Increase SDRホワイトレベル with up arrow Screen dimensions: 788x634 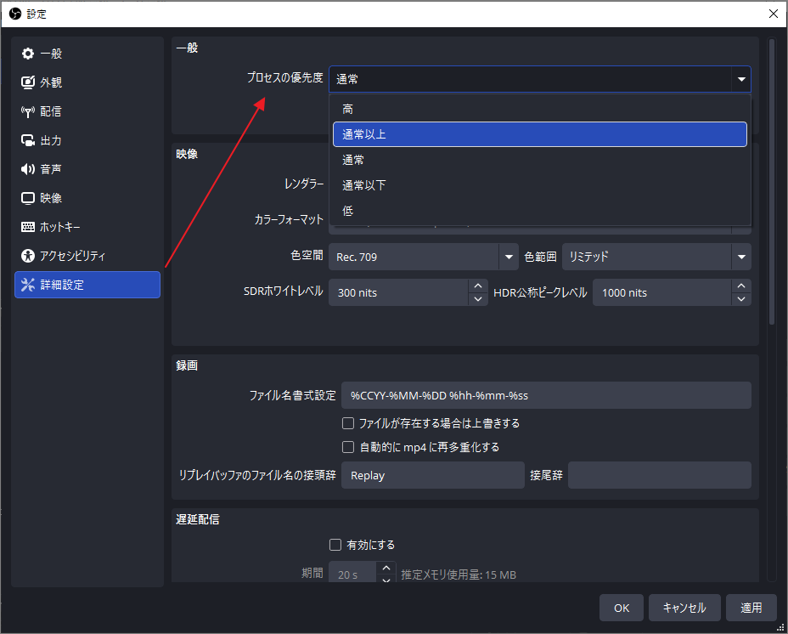pos(477,286)
